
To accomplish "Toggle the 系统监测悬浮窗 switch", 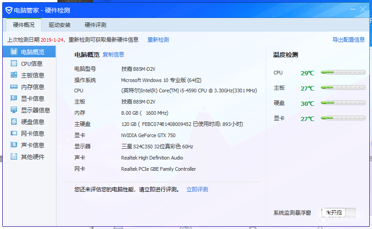I will click(x=338, y=212).
